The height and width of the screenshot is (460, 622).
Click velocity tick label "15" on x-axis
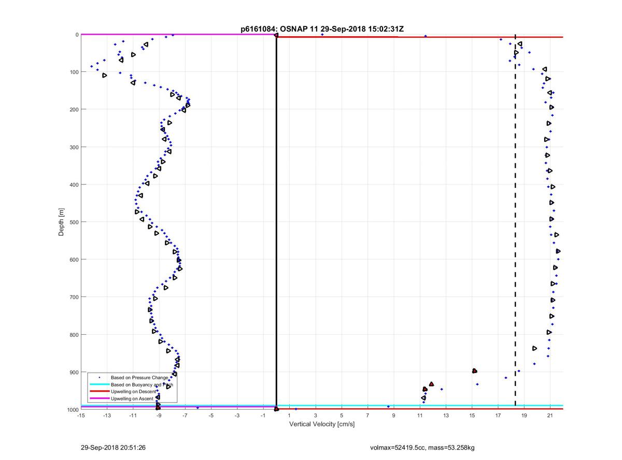coord(472,416)
